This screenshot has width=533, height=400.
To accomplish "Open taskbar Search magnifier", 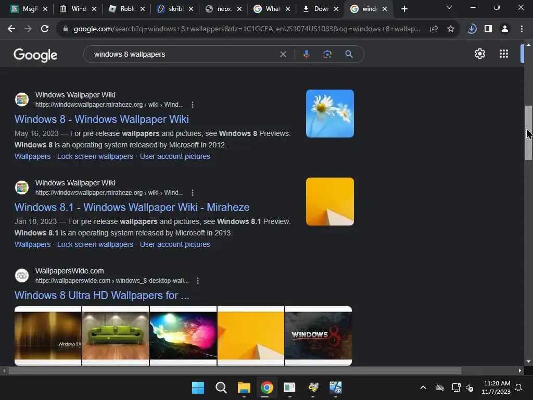I will click(x=221, y=387).
